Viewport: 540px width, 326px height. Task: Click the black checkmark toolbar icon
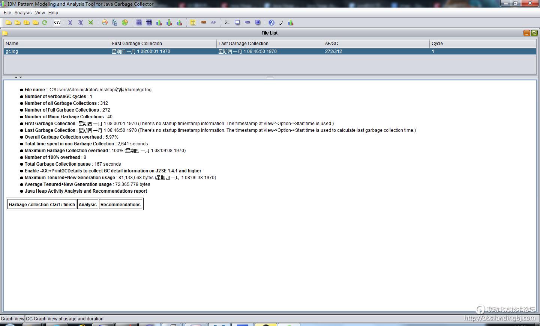[x=281, y=23]
